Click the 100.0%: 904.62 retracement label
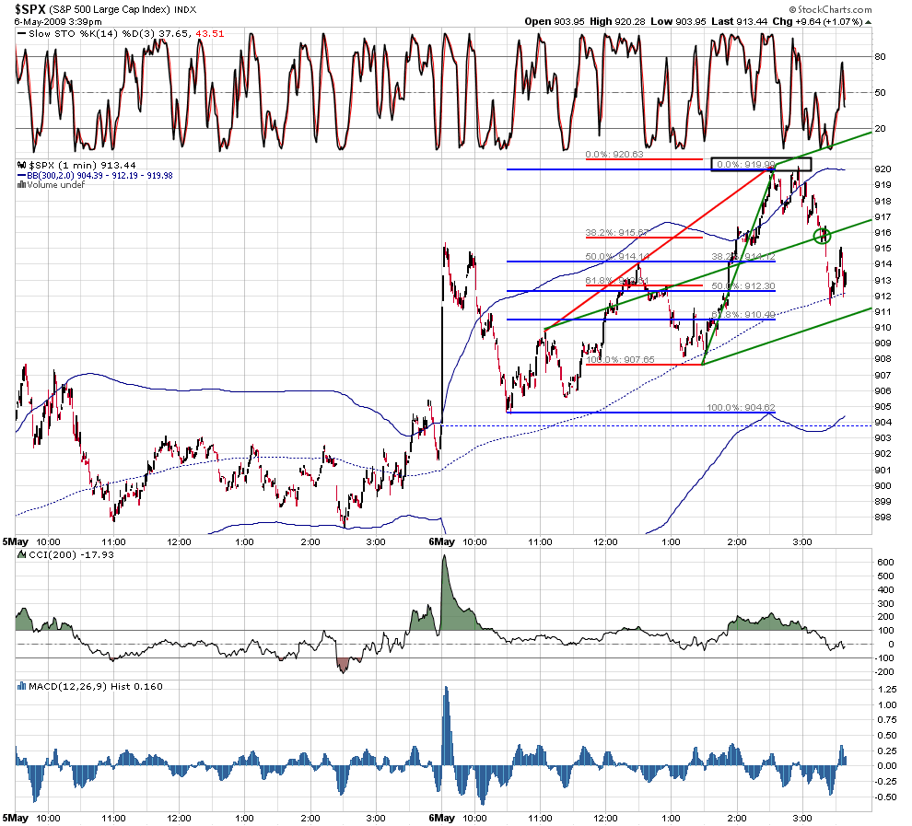912x826 pixels. [x=741, y=408]
